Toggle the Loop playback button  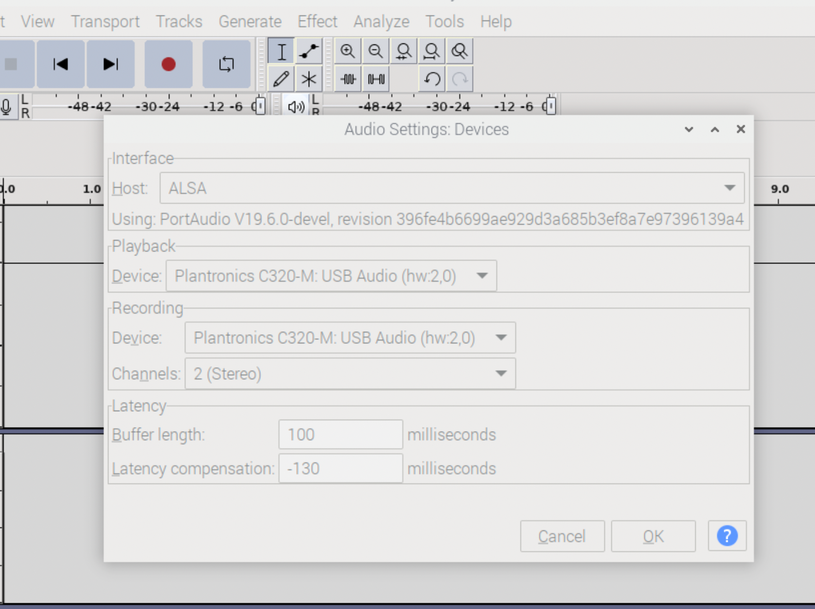[x=227, y=64]
